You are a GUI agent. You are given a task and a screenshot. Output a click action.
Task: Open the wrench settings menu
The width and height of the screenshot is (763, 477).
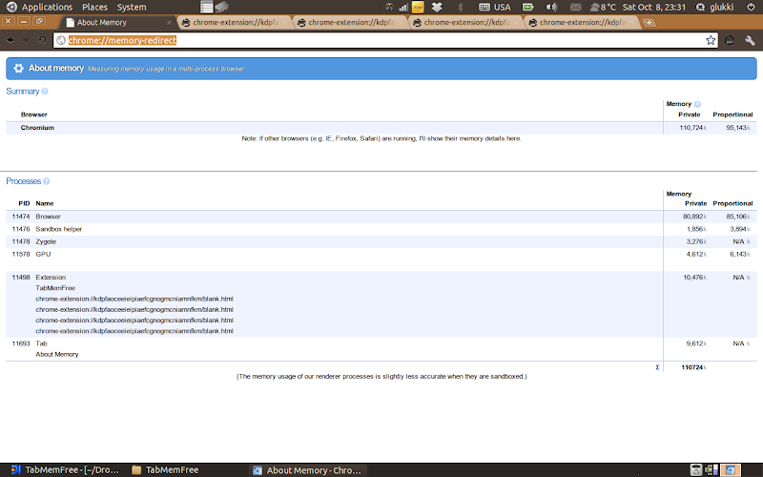coord(750,40)
